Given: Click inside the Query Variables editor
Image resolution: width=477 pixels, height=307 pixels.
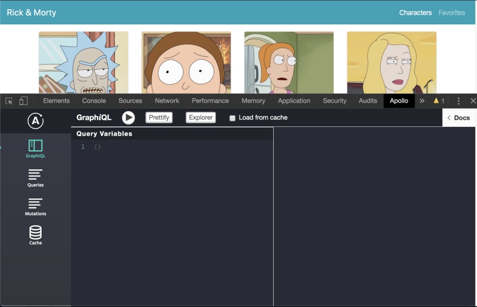Looking at the screenshot, I should [x=172, y=223].
